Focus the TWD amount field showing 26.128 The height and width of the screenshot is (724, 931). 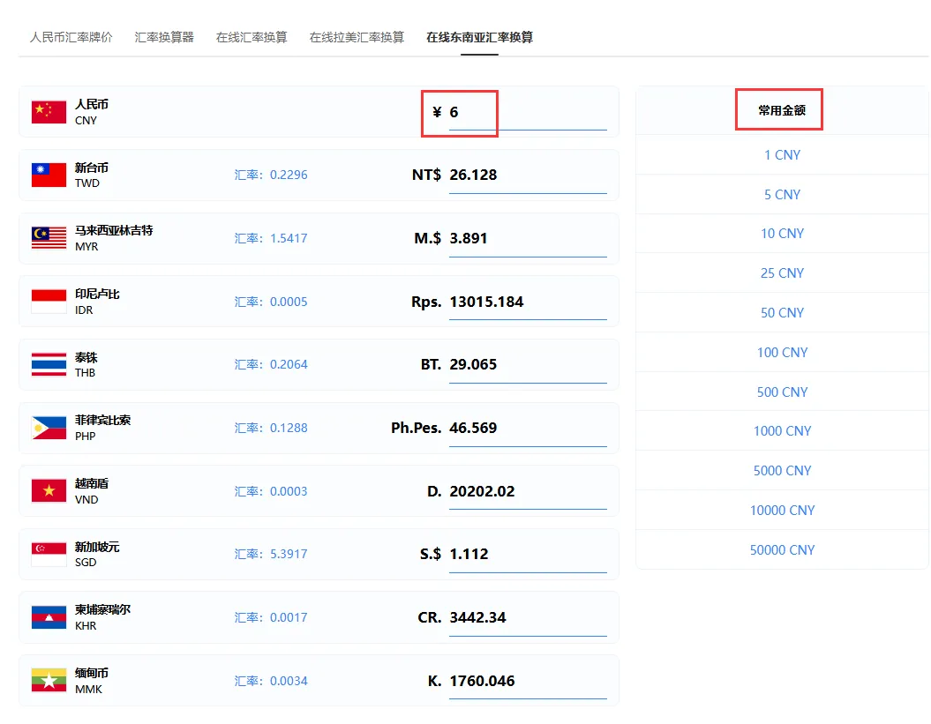click(x=528, y=175)
